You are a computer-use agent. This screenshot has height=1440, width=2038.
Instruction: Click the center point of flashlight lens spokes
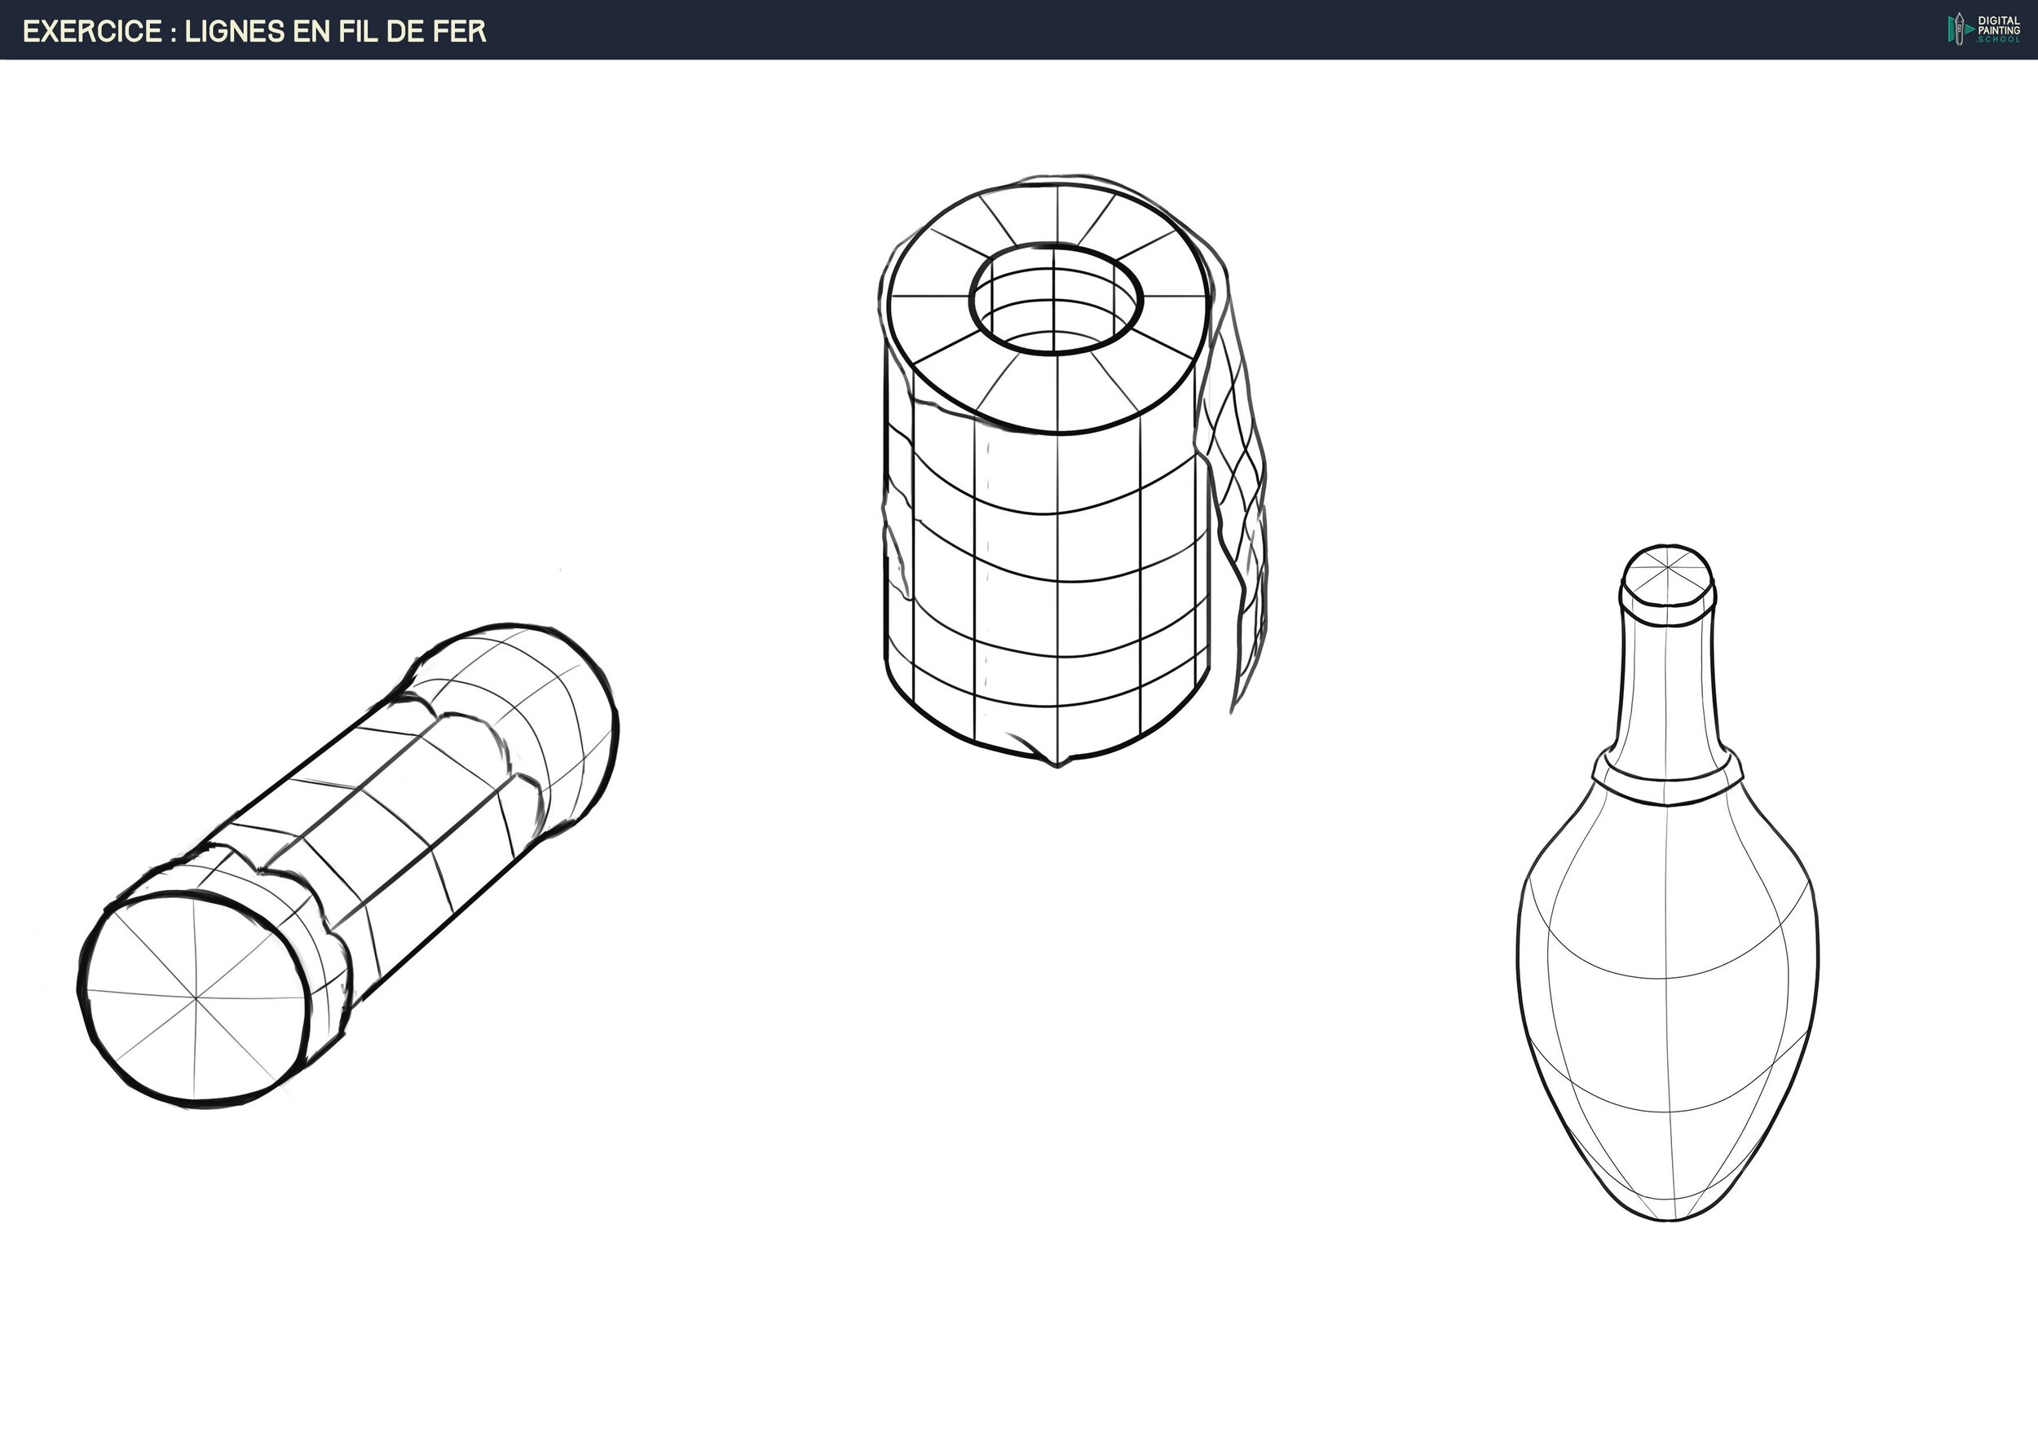coord(197,1000)
